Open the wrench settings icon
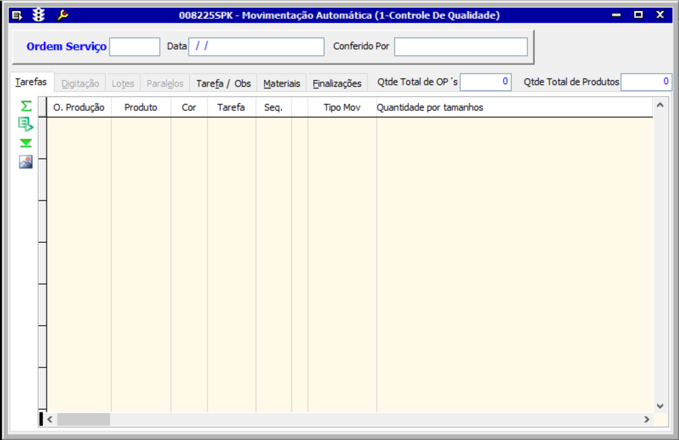 [63, 15]
